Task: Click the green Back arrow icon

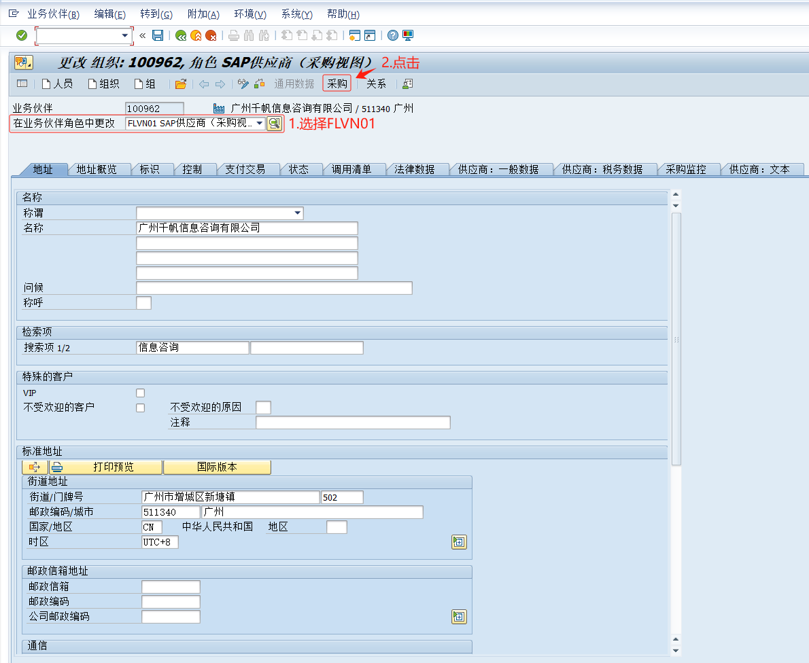Action: point(181,35)
